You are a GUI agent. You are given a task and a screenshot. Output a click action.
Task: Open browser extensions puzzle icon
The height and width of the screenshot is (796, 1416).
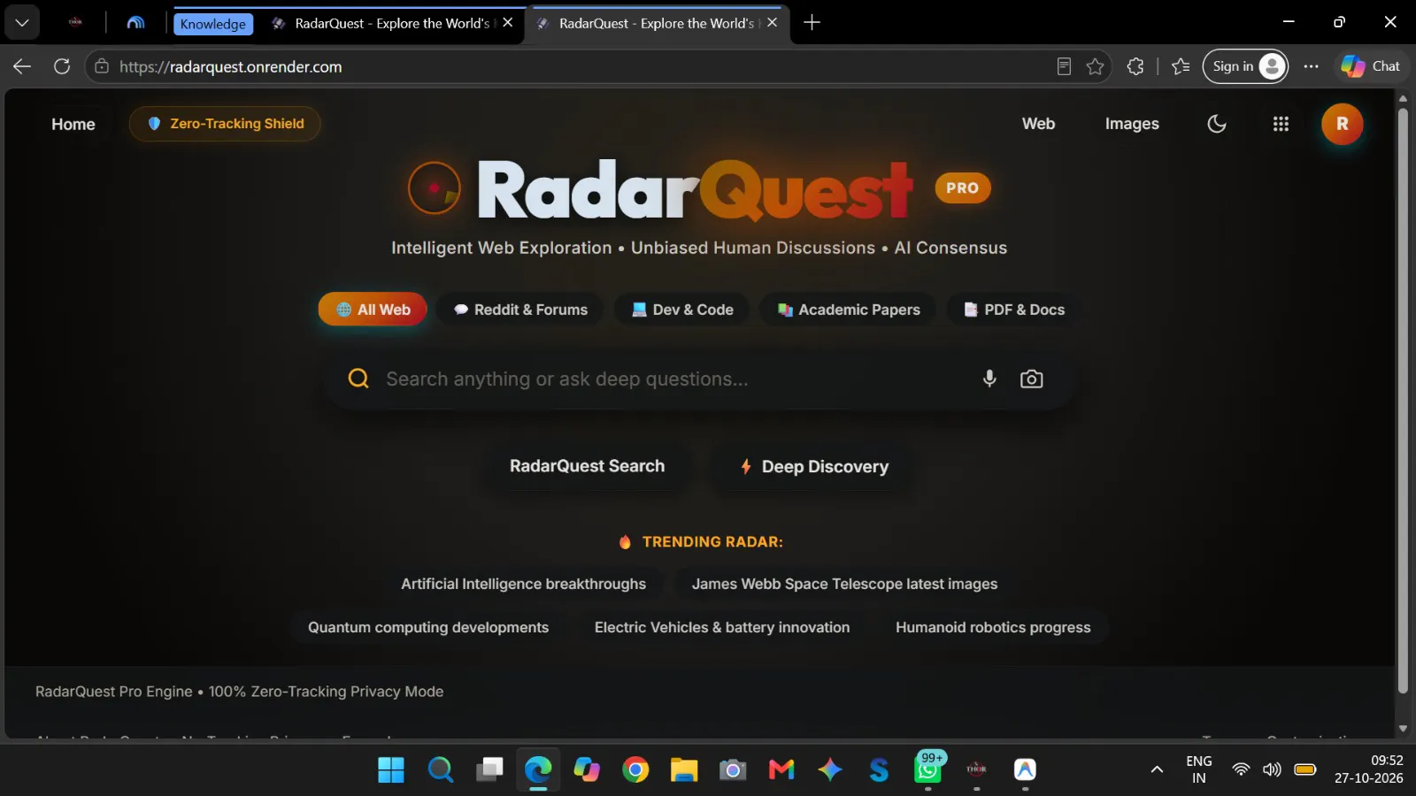tap(1135, 66)
